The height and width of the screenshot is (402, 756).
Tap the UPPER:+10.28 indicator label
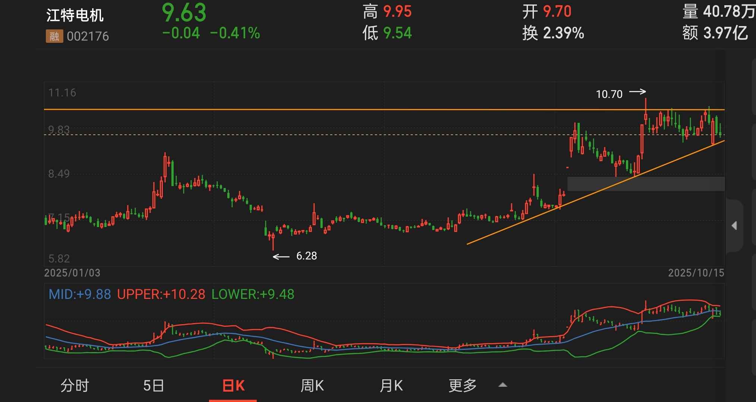click(x=161, y=294)
